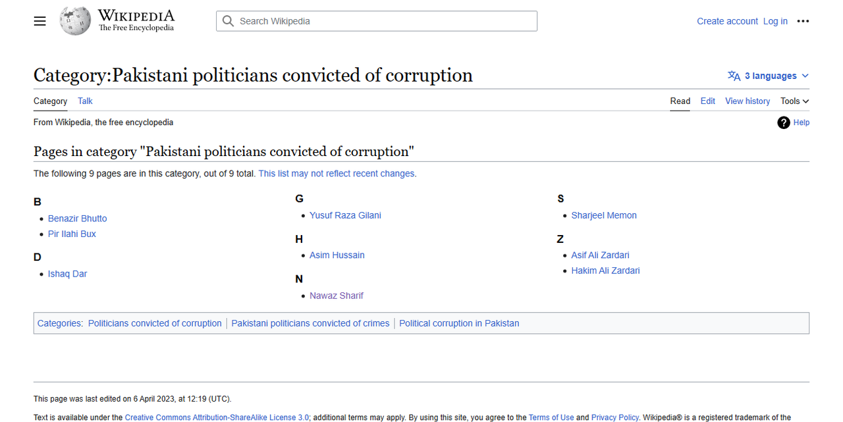Open the three-dot personal tools menu

(803, 21)
